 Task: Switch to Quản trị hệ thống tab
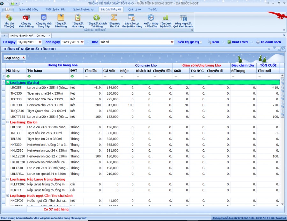[28, 9]
